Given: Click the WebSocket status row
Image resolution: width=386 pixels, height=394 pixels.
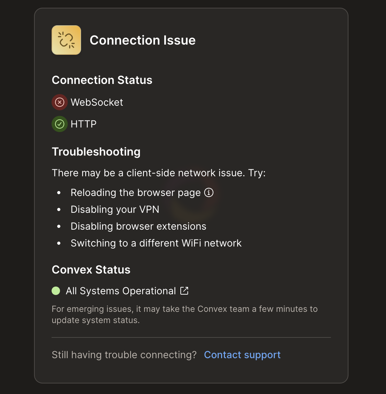Looking at the screenshot, I should tap(87, 102).
